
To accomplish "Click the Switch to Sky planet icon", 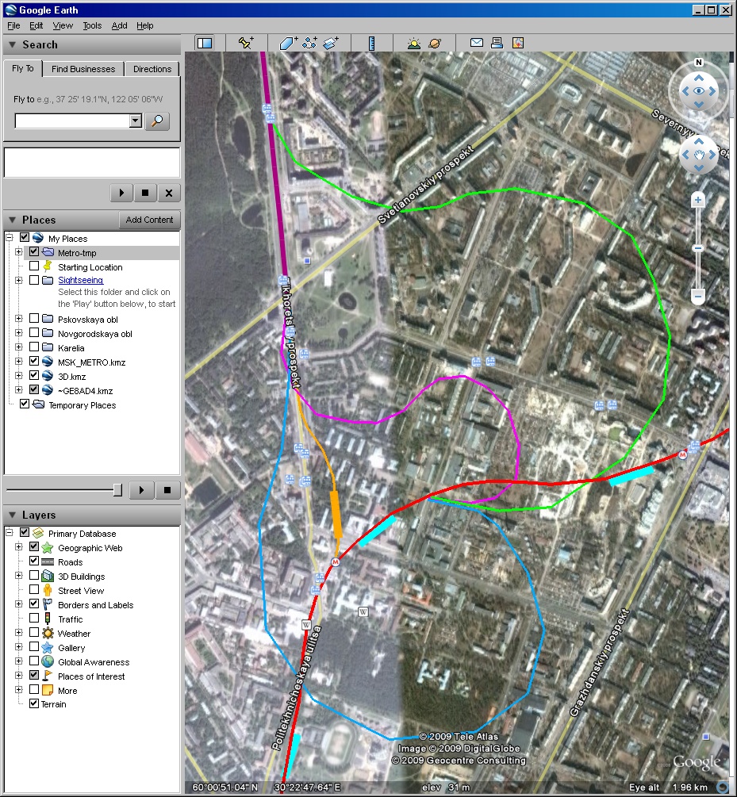I will [435, 44].
